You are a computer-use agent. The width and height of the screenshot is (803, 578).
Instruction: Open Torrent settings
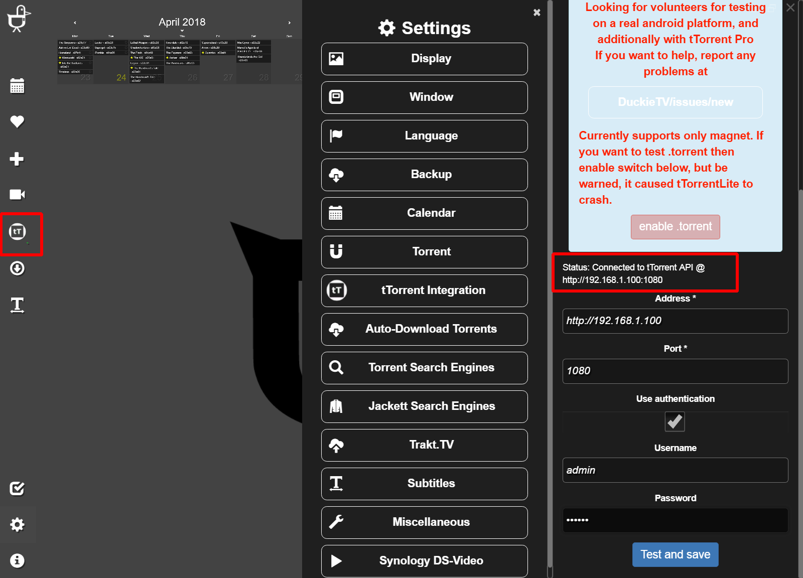coord(425,252)
